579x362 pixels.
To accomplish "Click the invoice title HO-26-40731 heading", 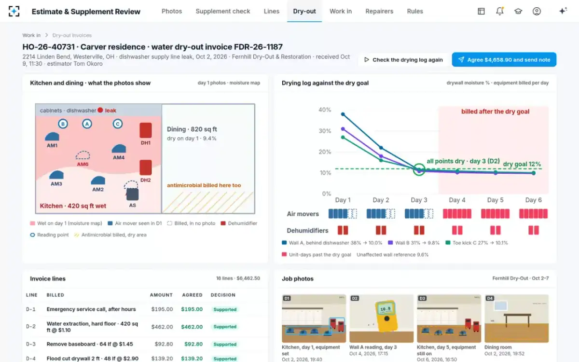I will coord(152,47).
